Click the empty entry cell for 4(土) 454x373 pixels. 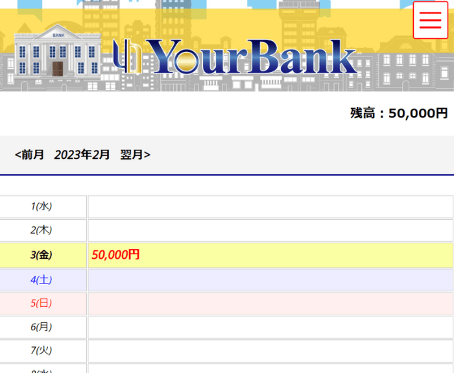(x=270, y=280)
